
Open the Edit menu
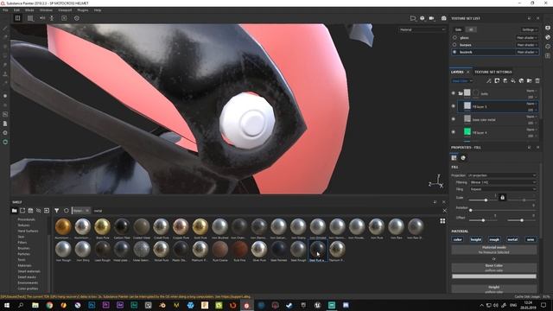coord(16,10)
